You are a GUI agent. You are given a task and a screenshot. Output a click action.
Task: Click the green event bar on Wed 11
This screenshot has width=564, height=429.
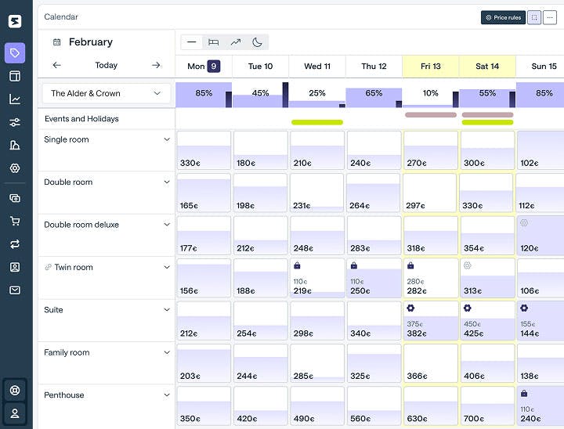point(317,122)
